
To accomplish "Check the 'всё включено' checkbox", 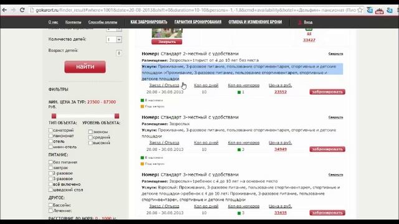I will click(50, 184).
